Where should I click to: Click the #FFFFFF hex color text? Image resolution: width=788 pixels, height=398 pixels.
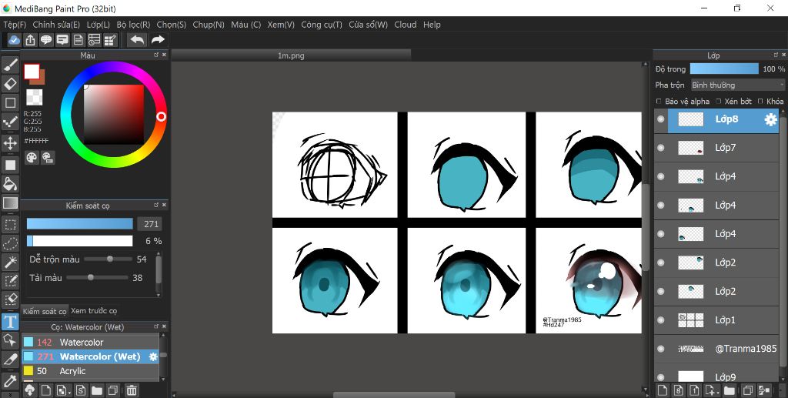36,141
